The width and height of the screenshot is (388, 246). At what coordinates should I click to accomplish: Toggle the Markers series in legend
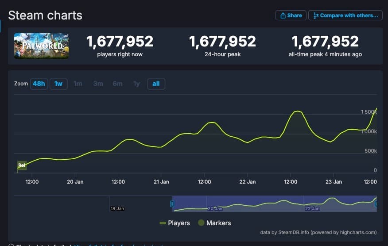coord(214,223)
